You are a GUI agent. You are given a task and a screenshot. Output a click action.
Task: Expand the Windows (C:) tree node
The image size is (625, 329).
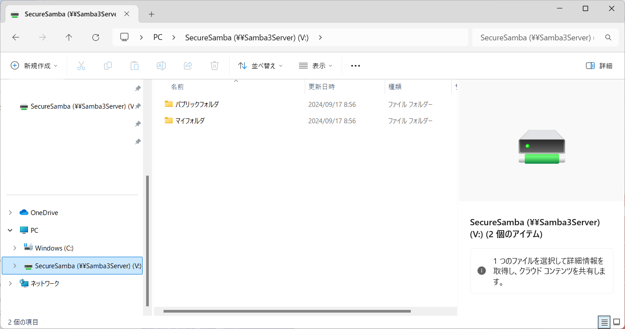(15, 248)
